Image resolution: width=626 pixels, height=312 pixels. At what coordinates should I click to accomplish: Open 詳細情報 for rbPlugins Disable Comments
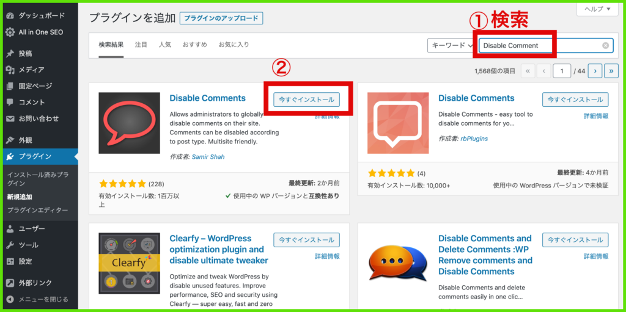click(x=596, y=116)
